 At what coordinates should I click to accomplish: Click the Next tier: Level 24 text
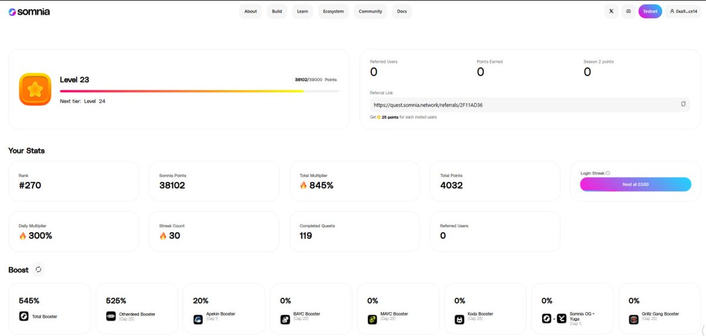coord(83,101)
